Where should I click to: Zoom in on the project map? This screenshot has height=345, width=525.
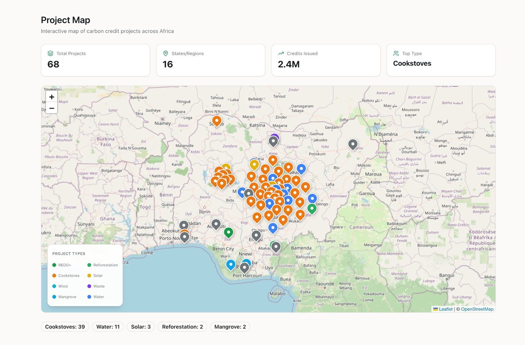click(x=52, y=97)
